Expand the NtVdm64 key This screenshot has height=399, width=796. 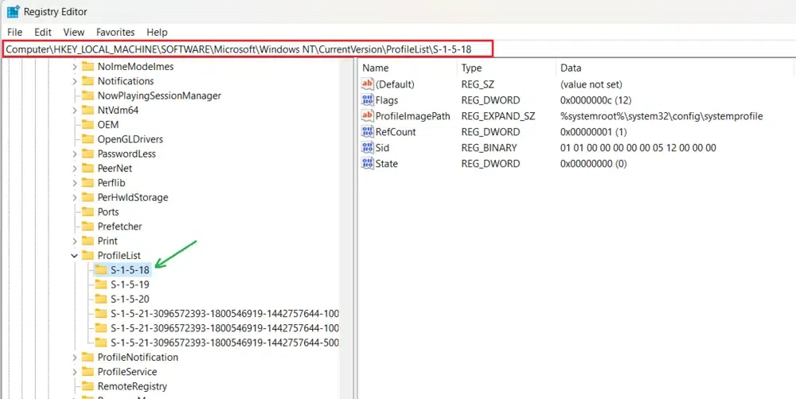tap(75, 110)
